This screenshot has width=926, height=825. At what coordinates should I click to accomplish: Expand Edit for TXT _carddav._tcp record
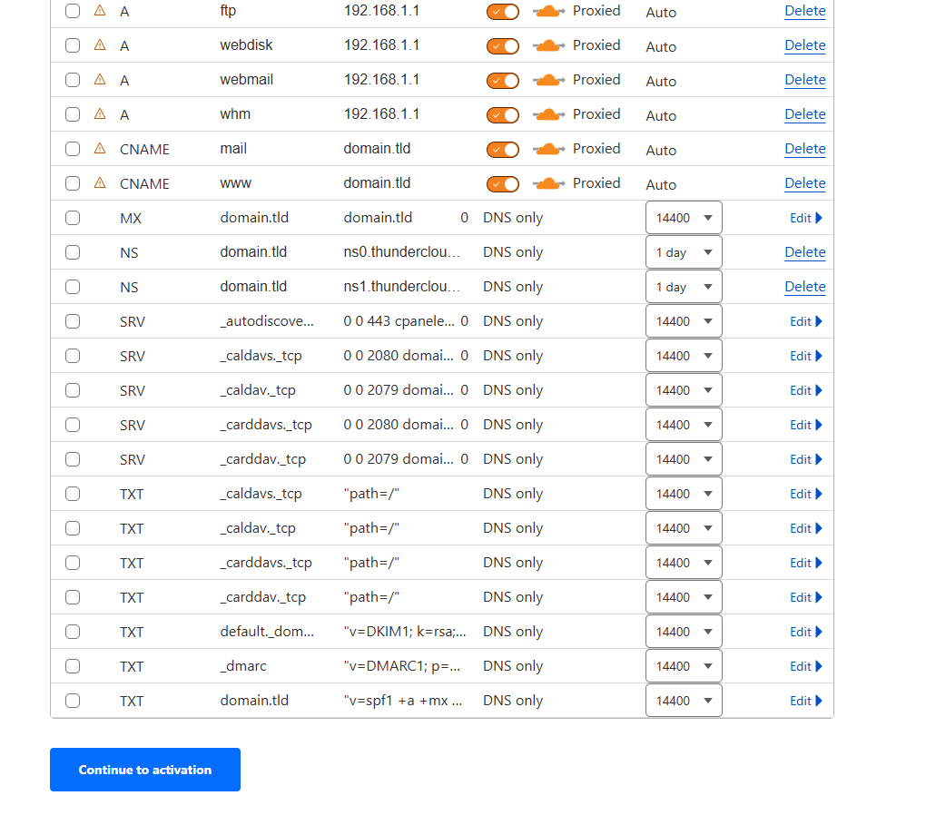coord(806,597)
